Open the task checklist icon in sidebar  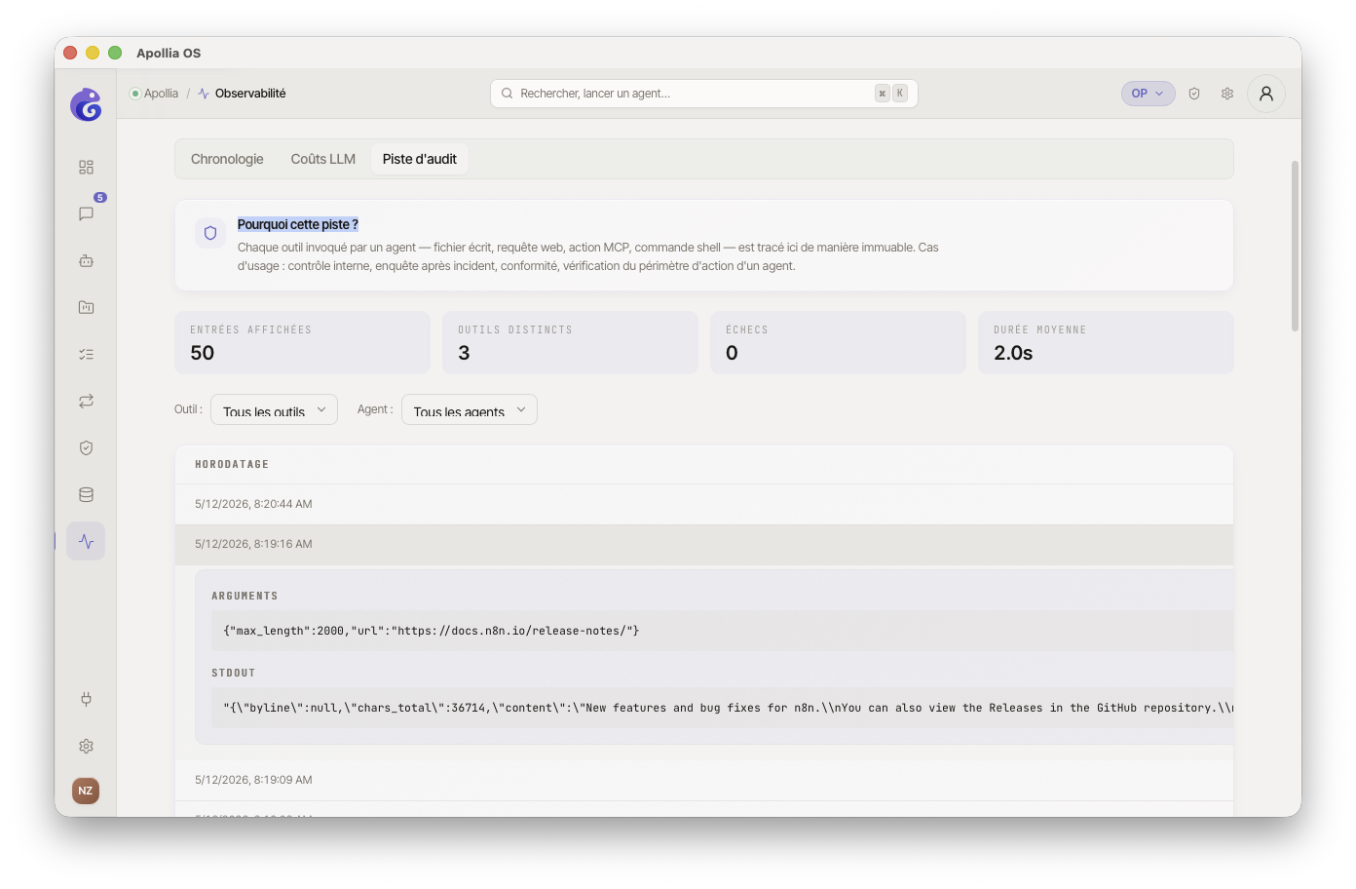coord(86,354)
